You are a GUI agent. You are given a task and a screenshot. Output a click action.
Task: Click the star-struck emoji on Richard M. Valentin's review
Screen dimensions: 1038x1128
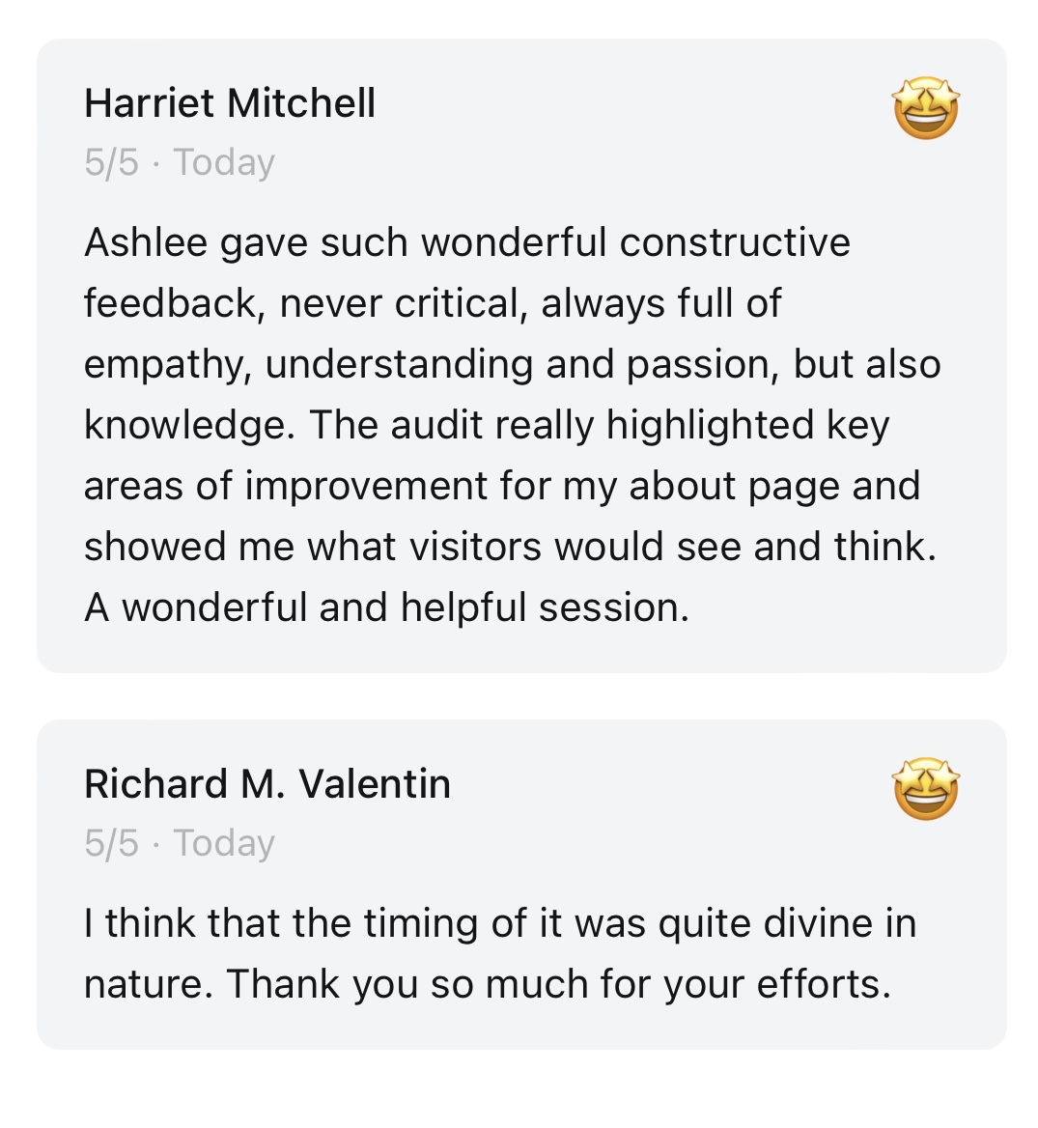click(x=925, y=789)
